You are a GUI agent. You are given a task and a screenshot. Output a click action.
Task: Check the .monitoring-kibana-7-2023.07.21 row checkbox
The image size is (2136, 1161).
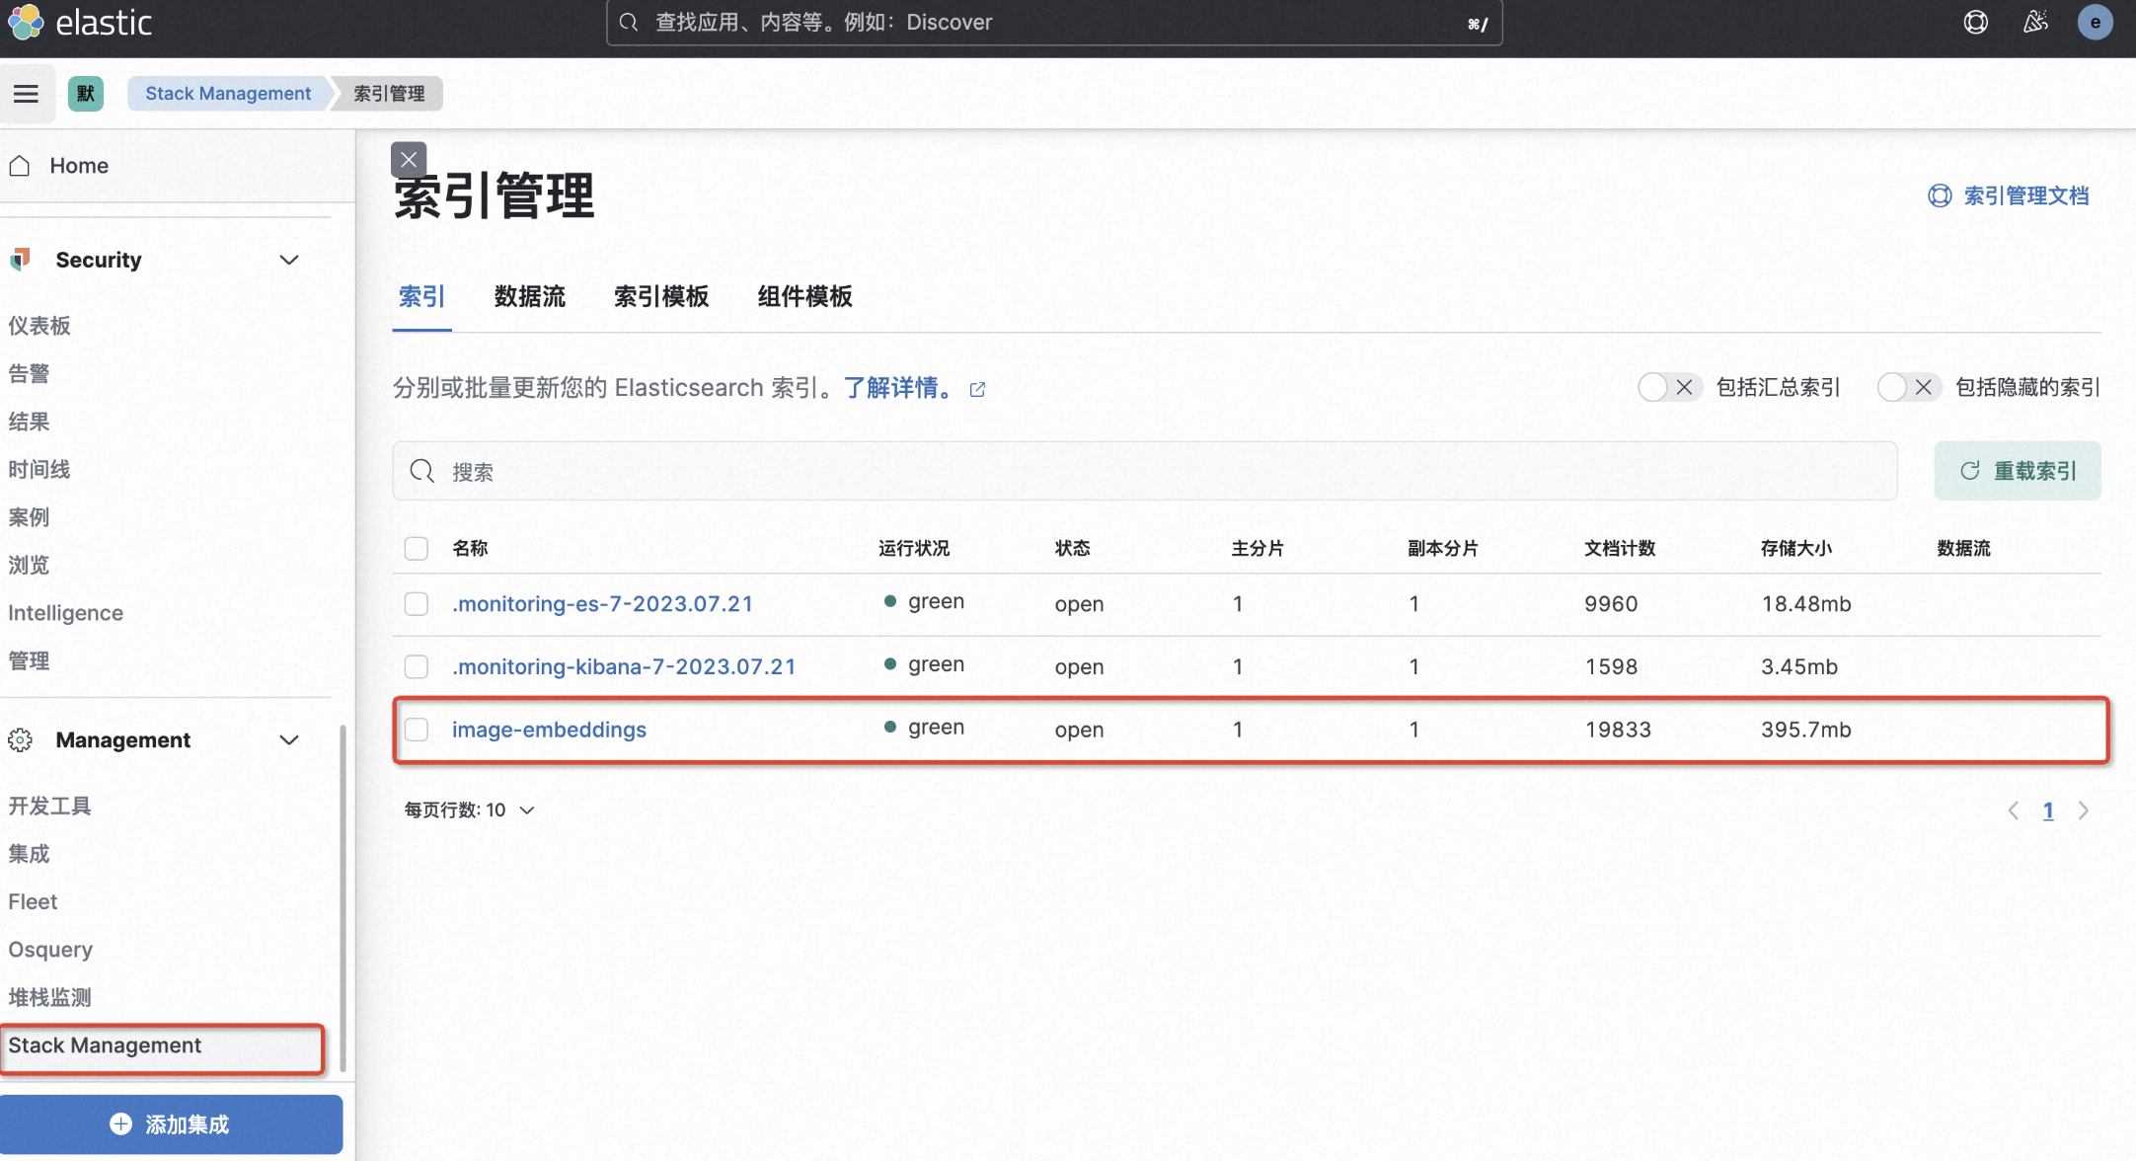417,666
